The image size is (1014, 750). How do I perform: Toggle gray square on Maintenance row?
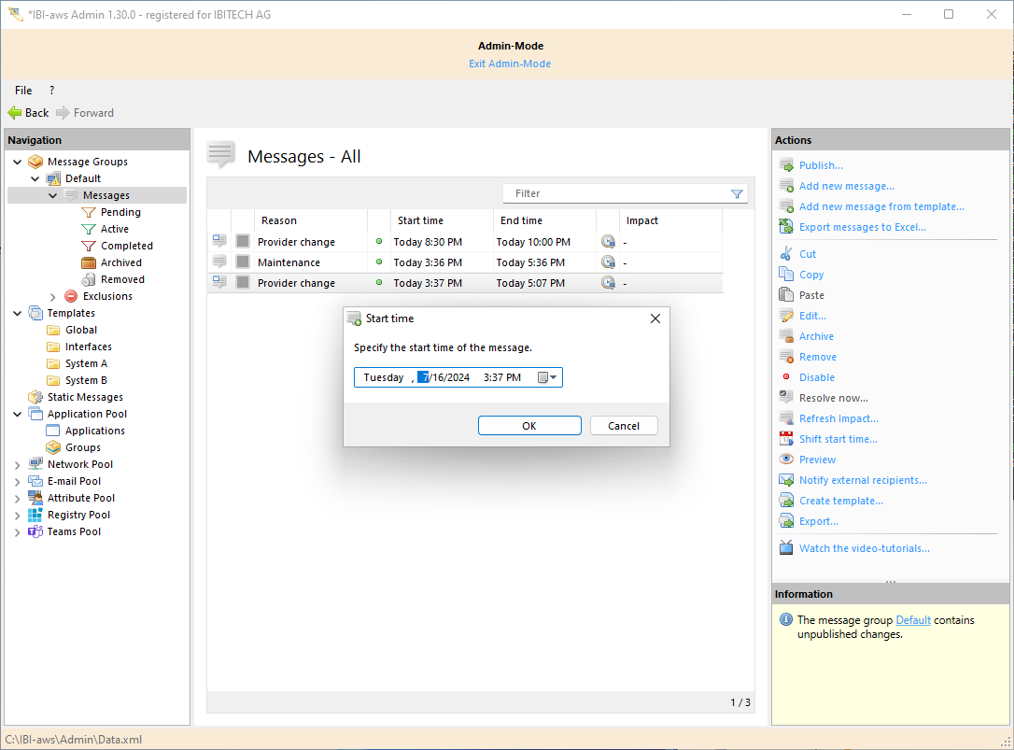[243, 262]
